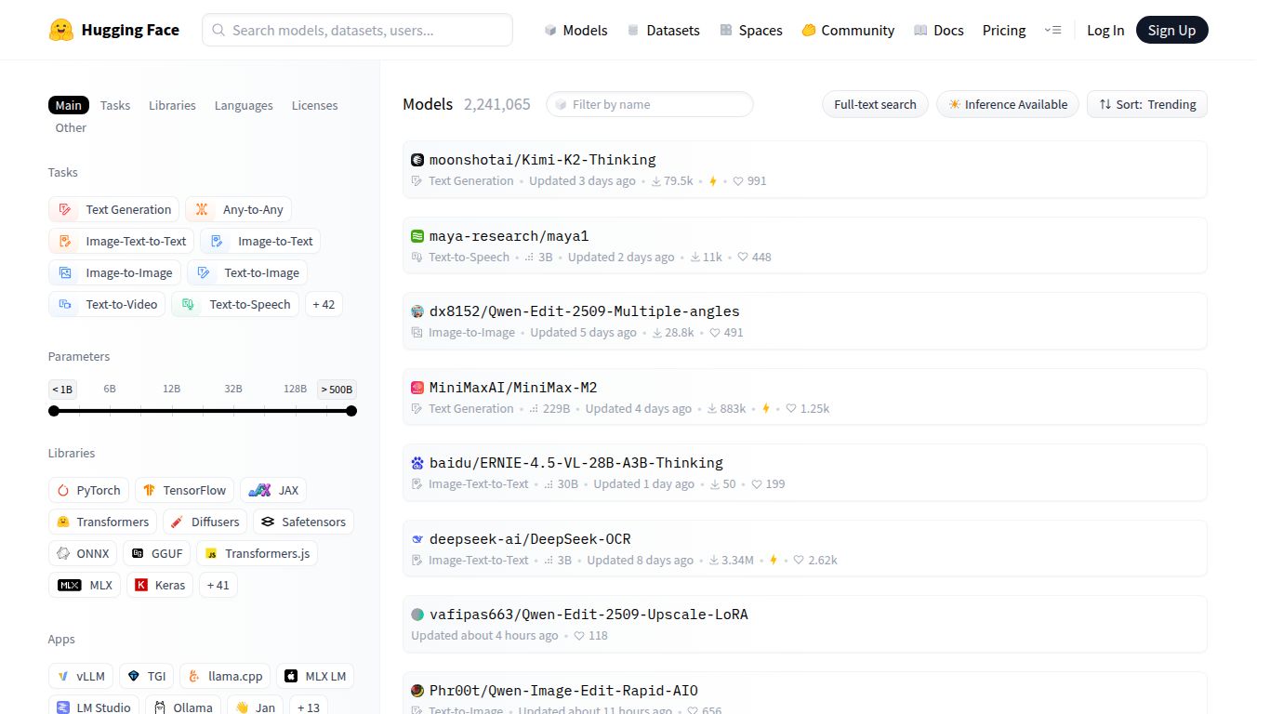Click the maya-research avatar icon
Viewport: 1270px width, 714px height.
[x=417, y=236]
